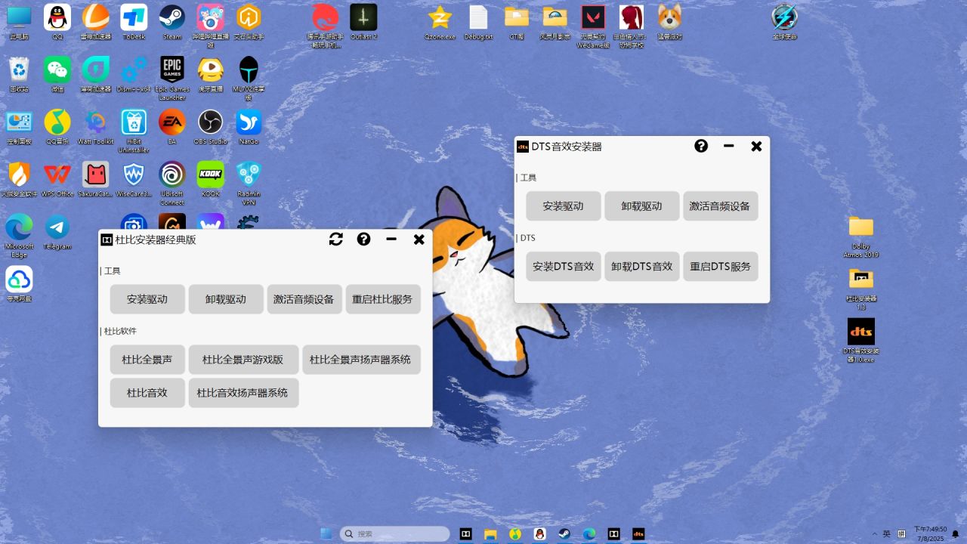The image size is (967, 544).
Task: Select the Ubisoft Connect desktop icon
Action: click(172, 183)
